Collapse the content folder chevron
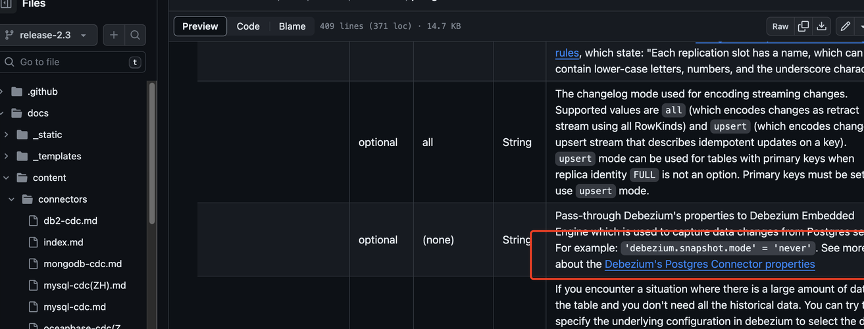 [x=6, y=178]
